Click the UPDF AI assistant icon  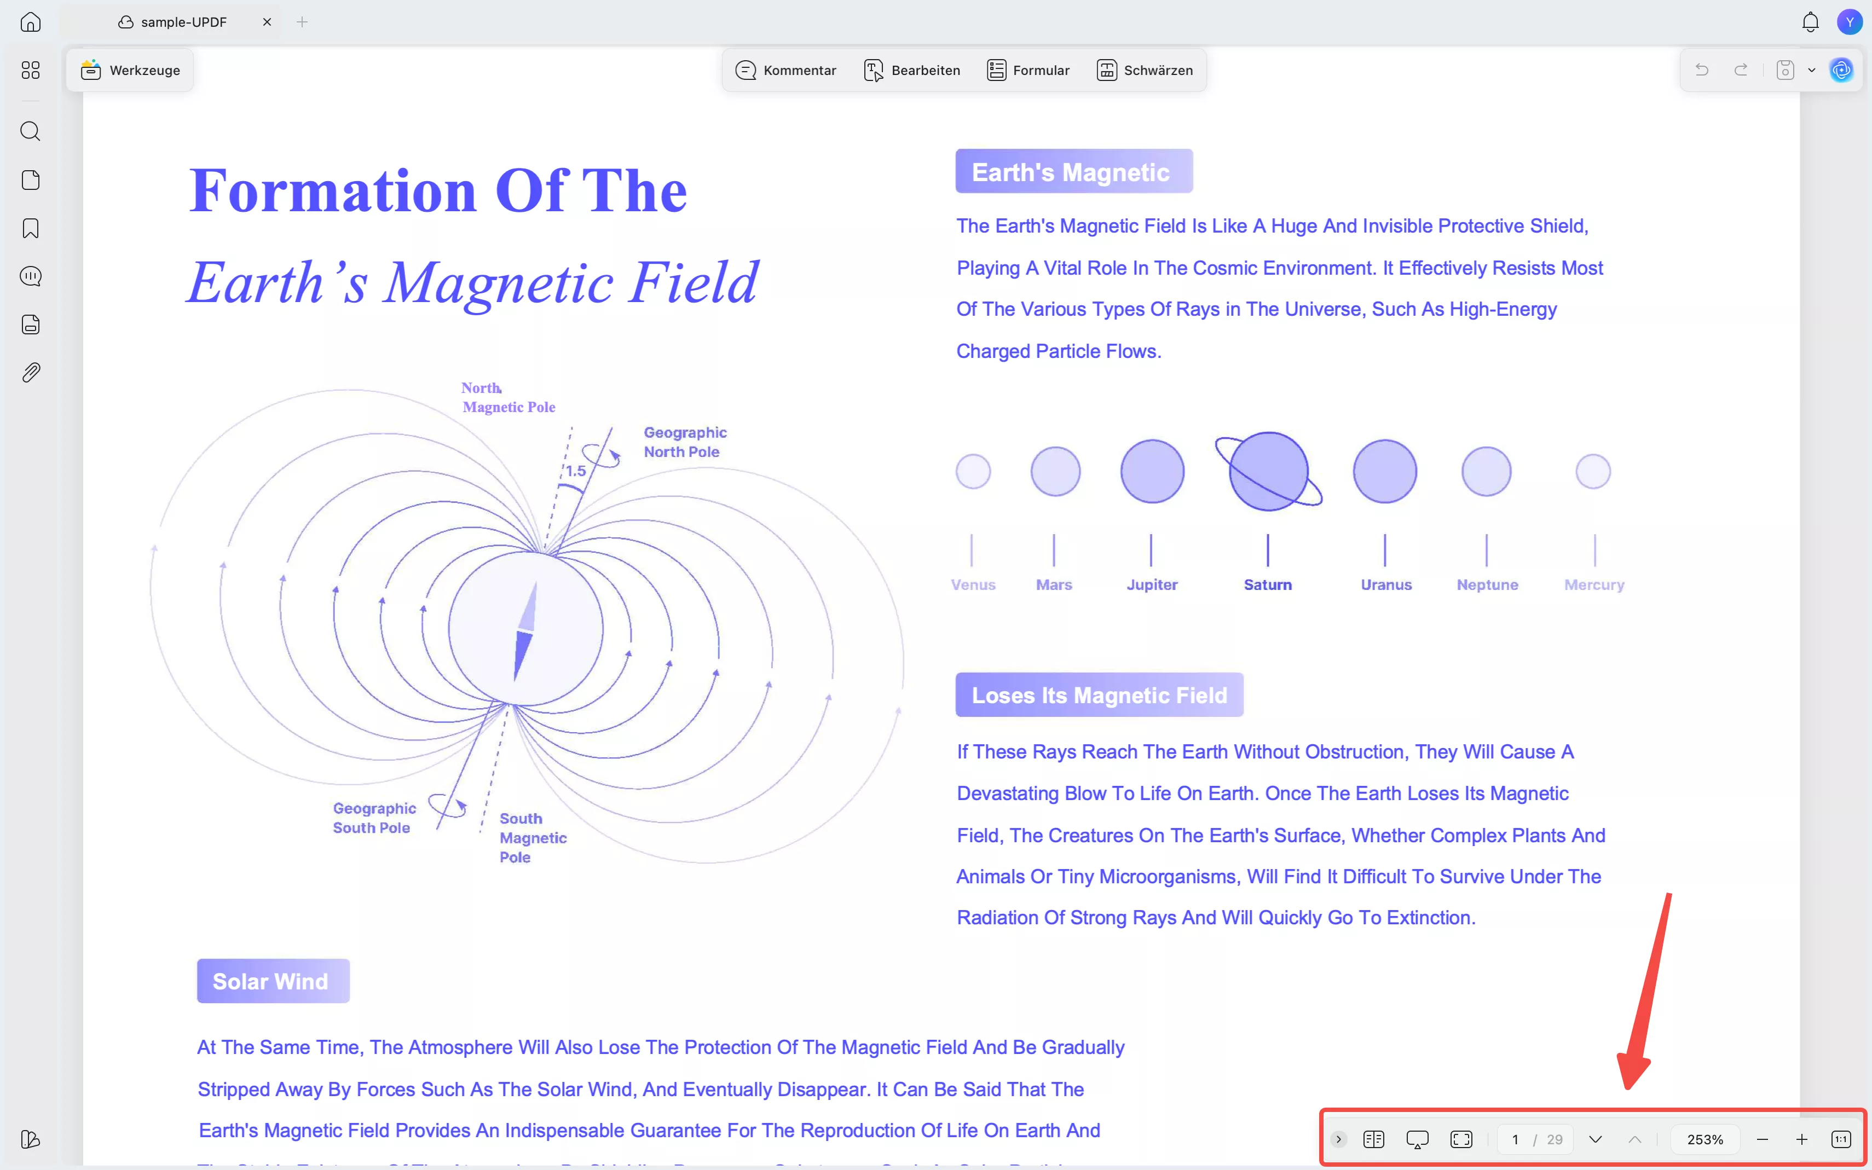click(x=1841, y=71)
